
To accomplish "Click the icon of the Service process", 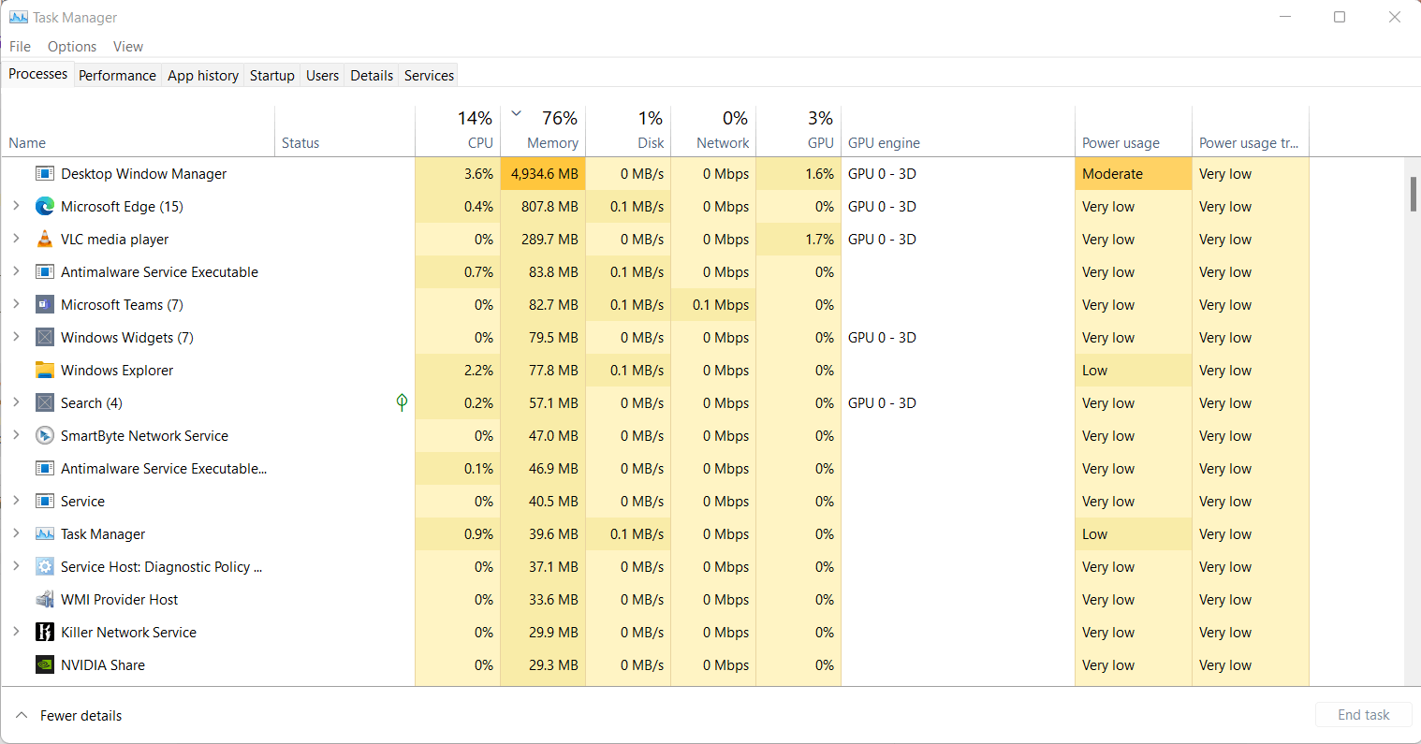I will (x=44, y=502).
